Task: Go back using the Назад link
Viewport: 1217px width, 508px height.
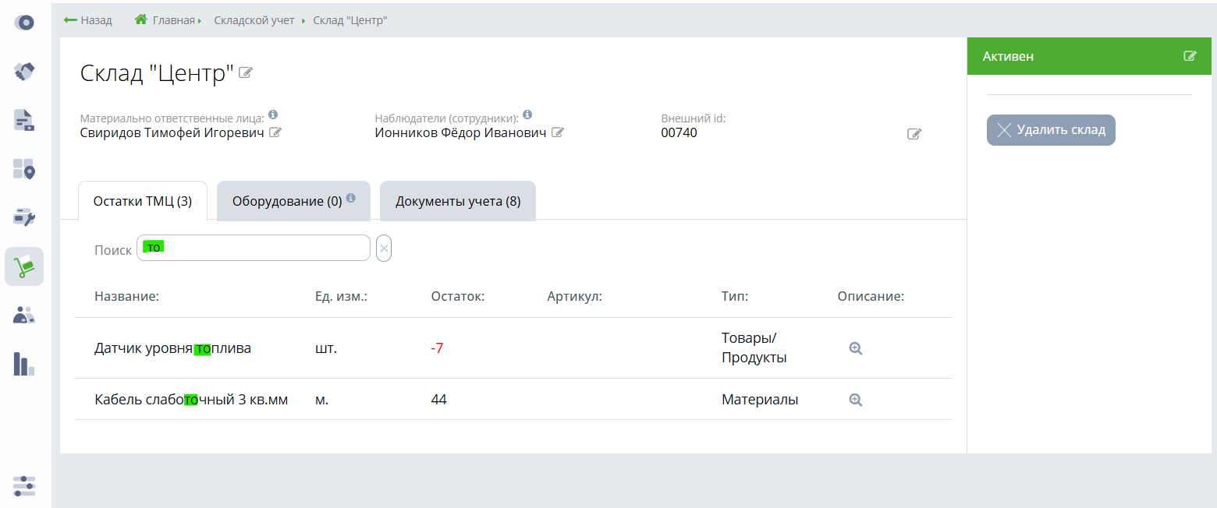Action: pos(87,20)
